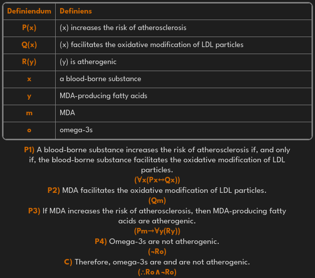Image resolution: width=315 pixels, height=278 pixels.
Task: Select the P(x) definiendum cell
Action: point(29,28)
